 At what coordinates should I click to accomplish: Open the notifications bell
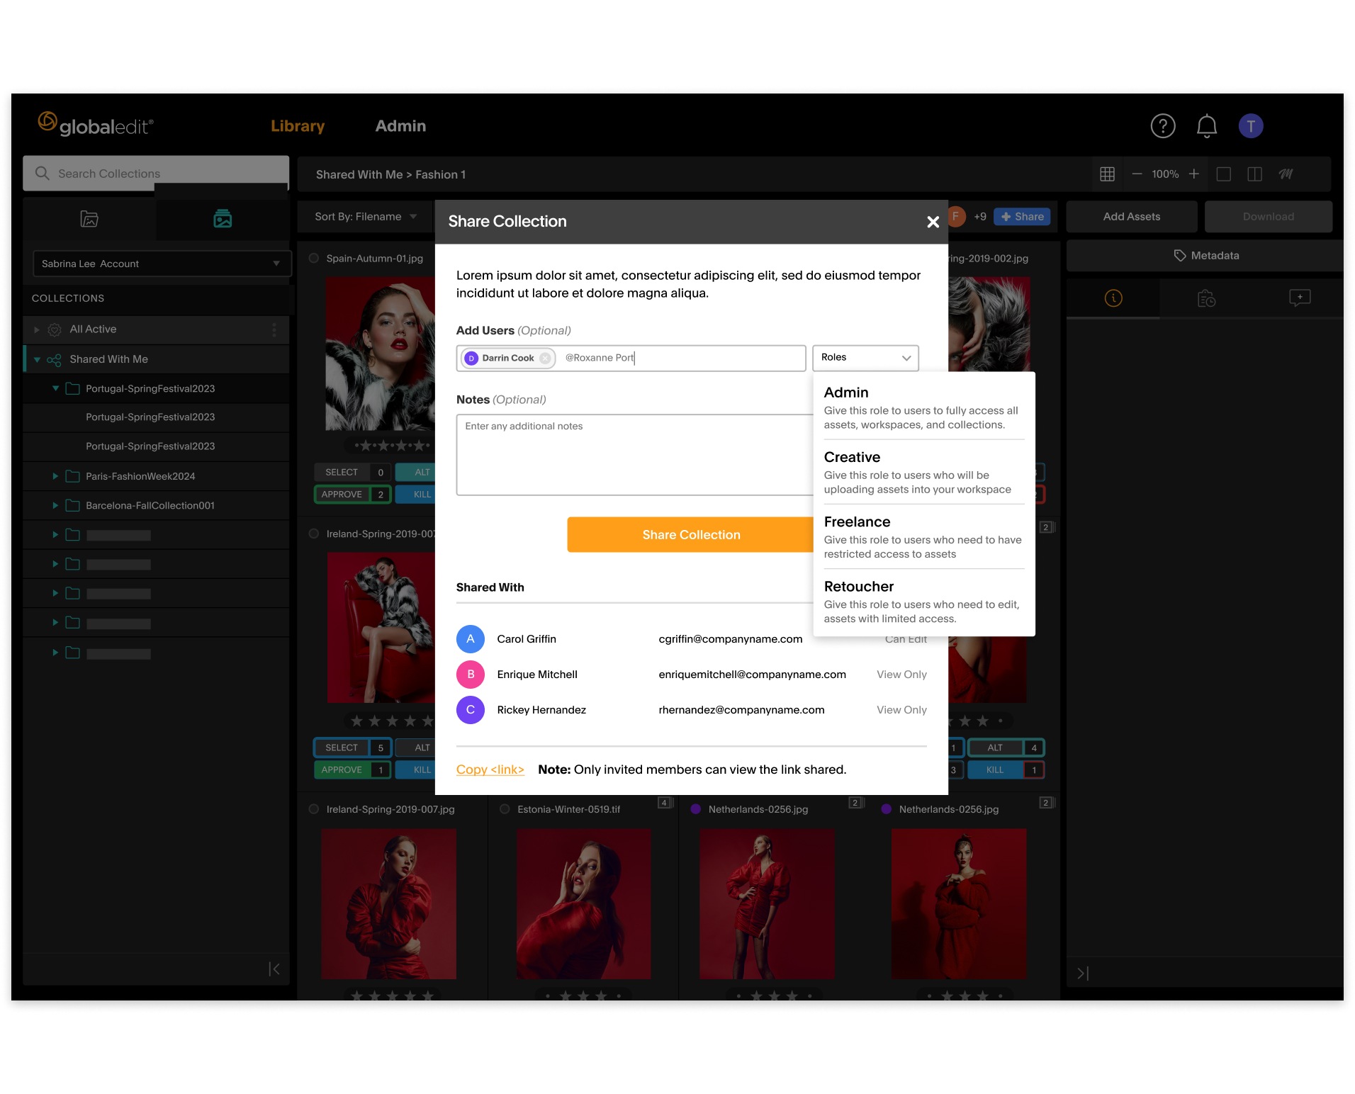click(1206, 126)
